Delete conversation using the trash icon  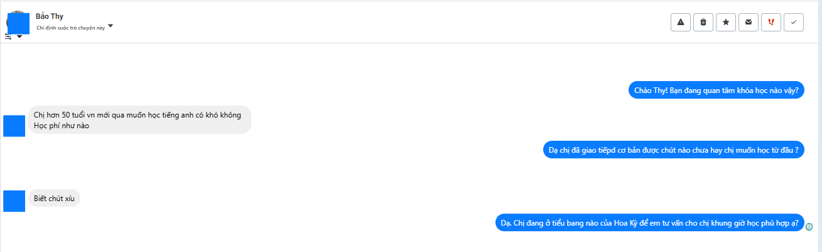703,22
